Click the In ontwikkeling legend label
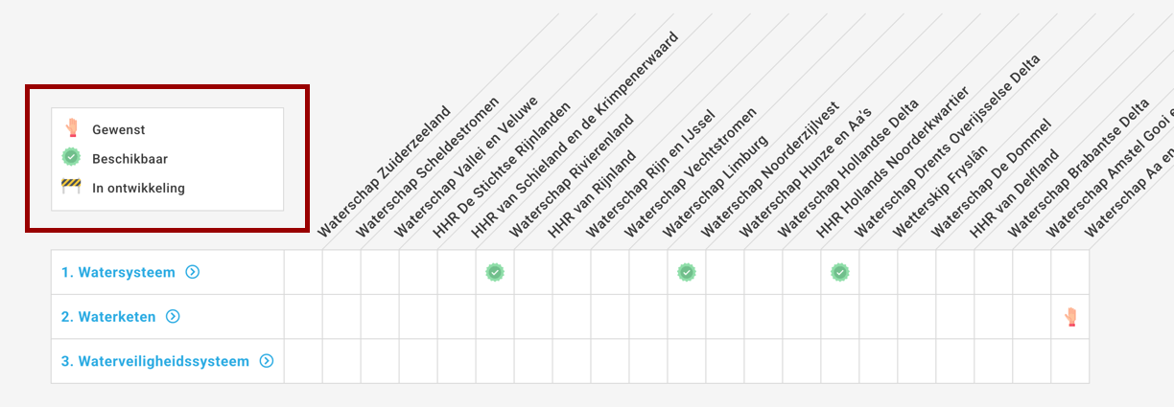The image size is (1174, 407). pyautogui.click(x=138, y=188)
